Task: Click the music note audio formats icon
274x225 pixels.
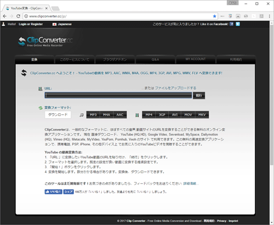Action: tap(82, 115)
